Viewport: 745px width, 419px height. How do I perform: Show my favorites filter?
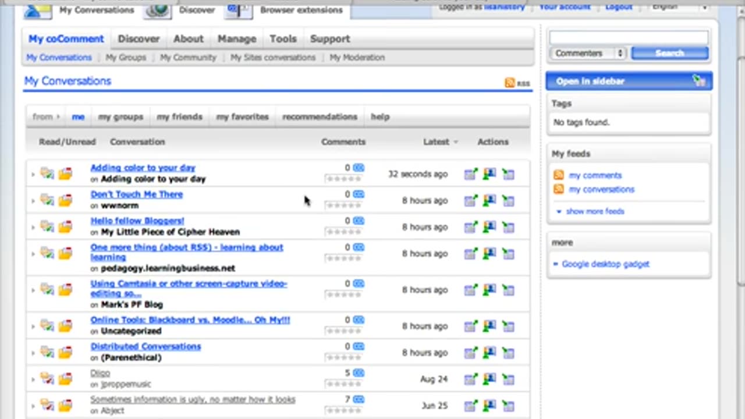pos(243,116)
